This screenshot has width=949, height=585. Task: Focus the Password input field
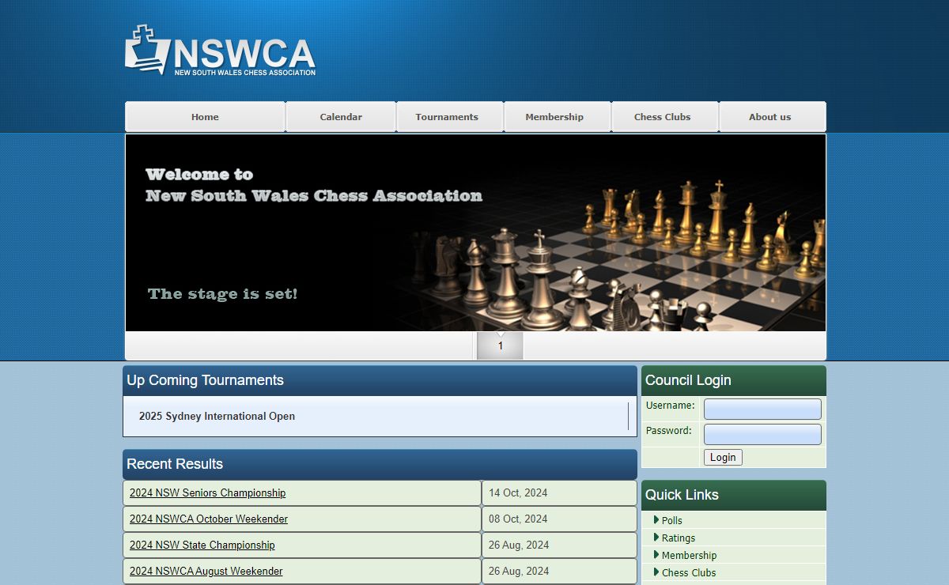click(762, 434)
